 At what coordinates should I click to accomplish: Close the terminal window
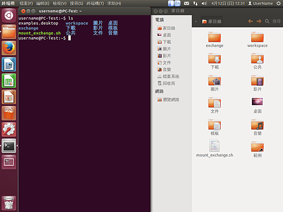(x=23, y=11)
